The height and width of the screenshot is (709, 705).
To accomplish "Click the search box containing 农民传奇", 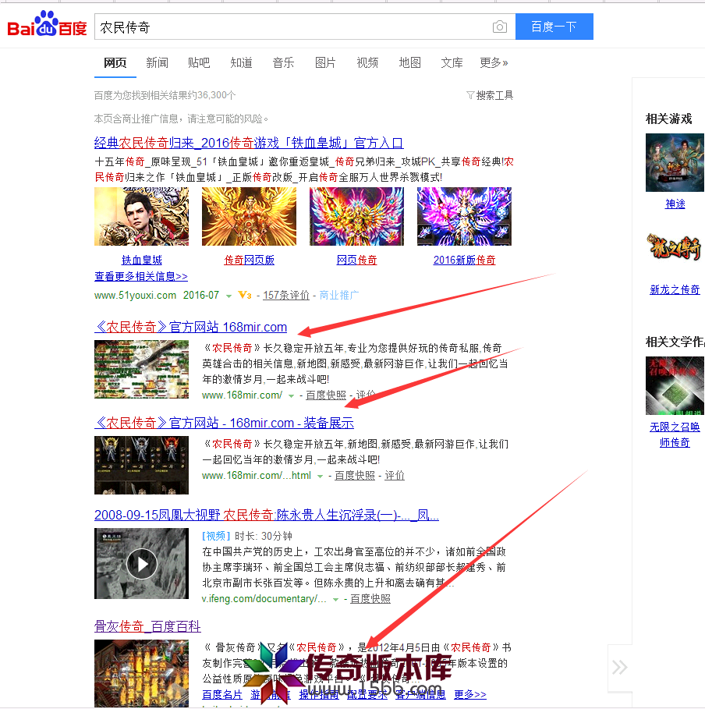I will click(x=305, y=27).
